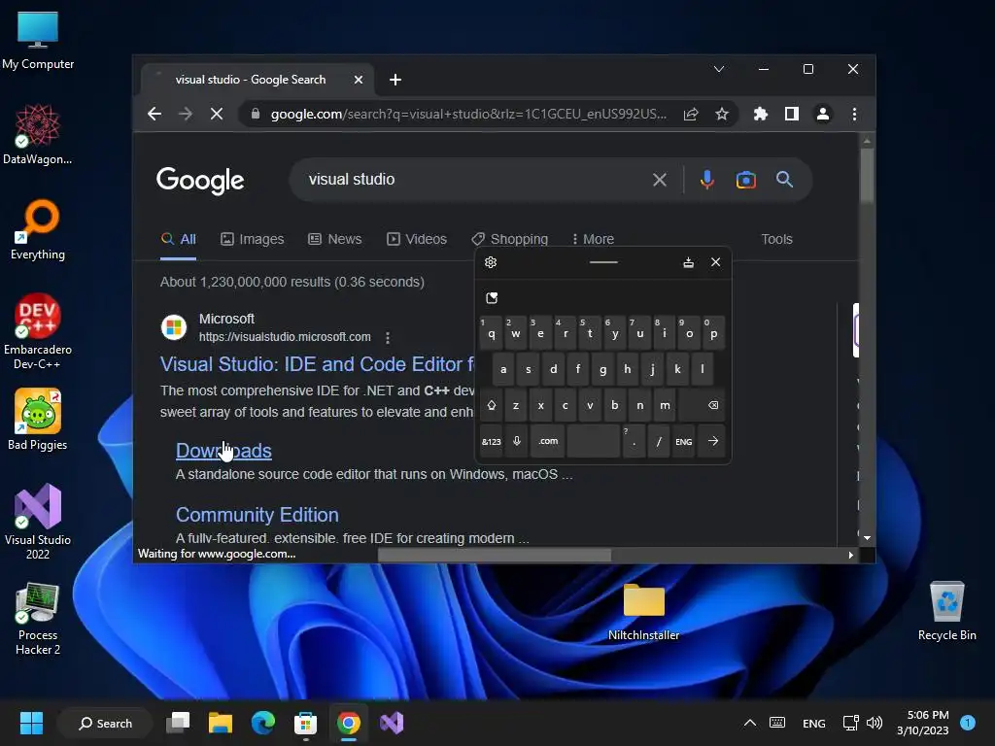Screen dimensions: 995x746
Task: Bookmark this page with the star icon
Action: [722, 115]
